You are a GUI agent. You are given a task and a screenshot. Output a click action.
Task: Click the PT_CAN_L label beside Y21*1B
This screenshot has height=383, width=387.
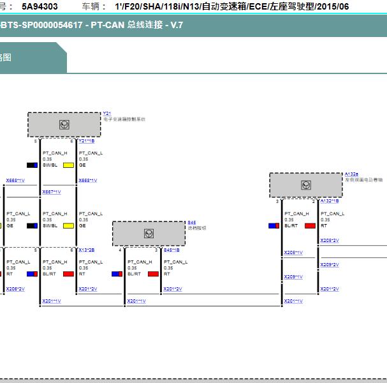[91, 153]
